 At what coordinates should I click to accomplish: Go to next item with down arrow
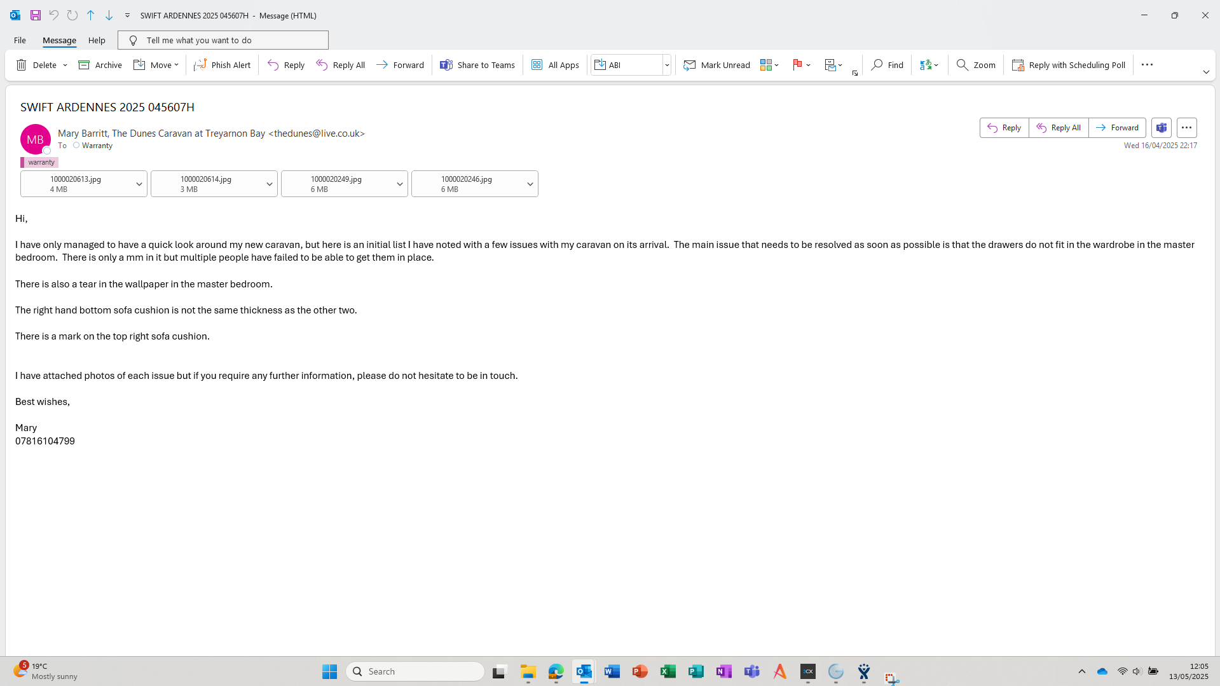[109, 15]
